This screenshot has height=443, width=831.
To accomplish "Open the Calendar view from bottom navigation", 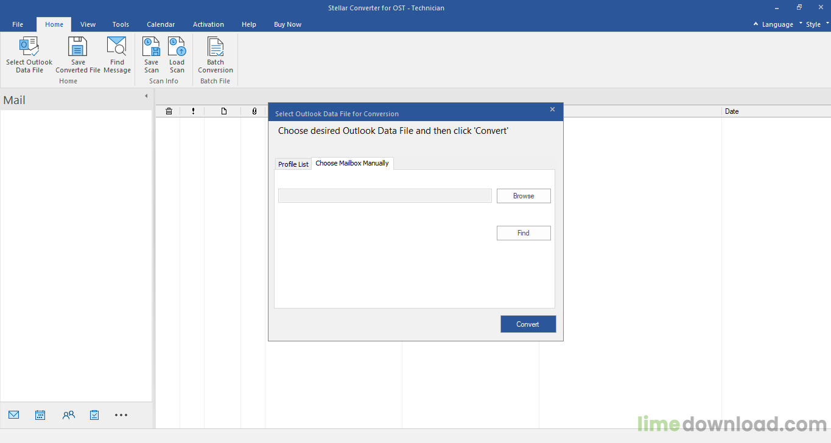I will coord(40,414).
